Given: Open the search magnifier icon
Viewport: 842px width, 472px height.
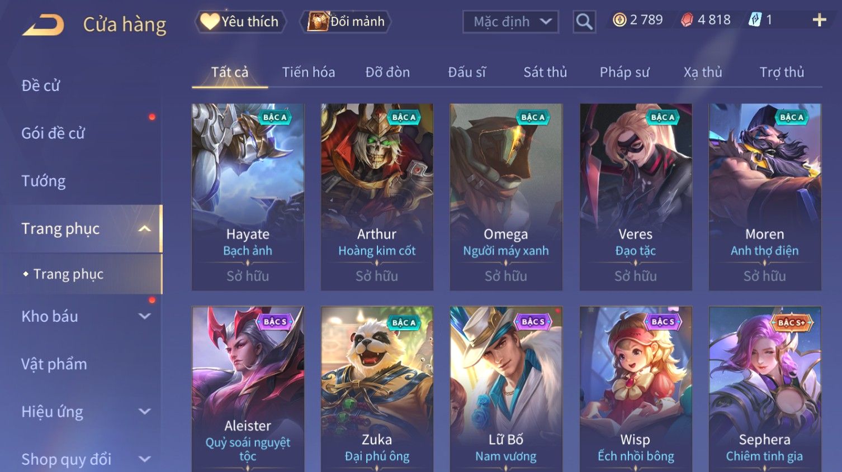Looking at the screenshot, I should point(584,22).
